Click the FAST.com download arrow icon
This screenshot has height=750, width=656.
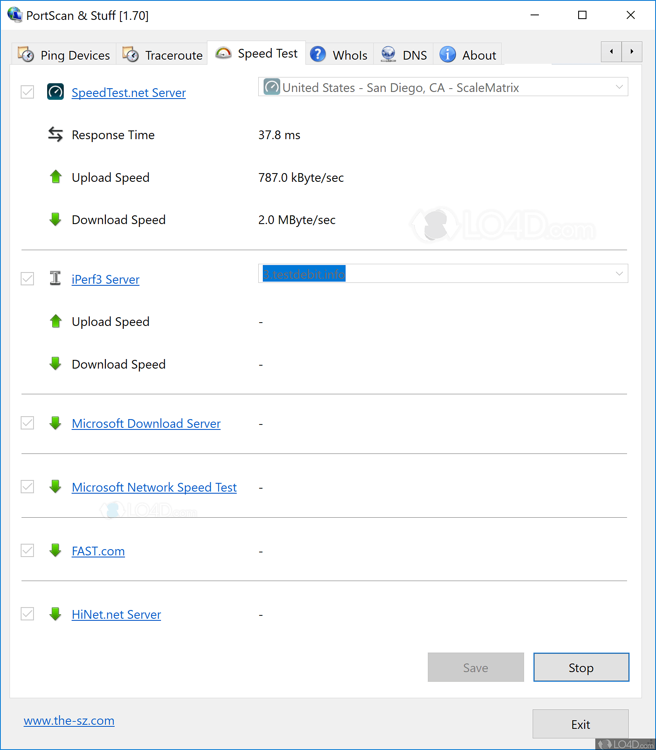[x=55, y=550]
